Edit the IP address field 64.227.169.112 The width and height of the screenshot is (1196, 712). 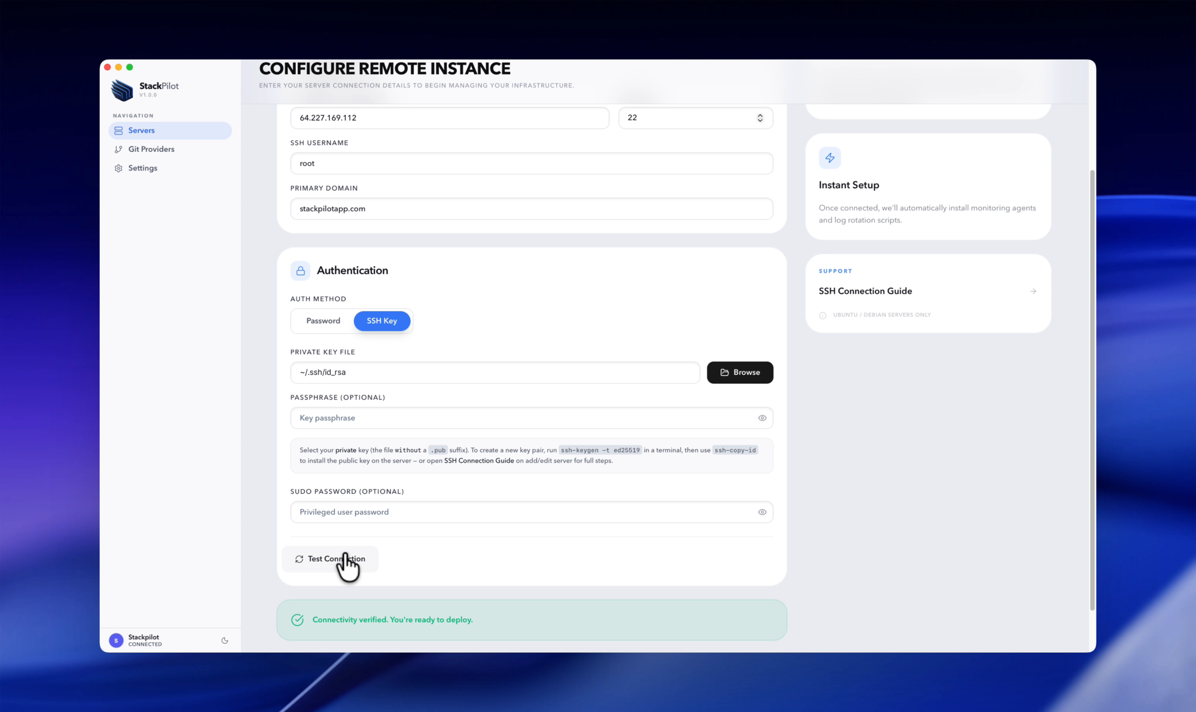click(450, 118)
